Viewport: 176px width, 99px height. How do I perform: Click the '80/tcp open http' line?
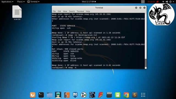64,56
